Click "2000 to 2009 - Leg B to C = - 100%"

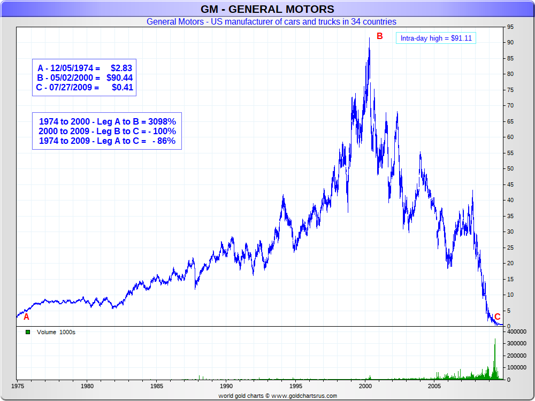pyautogui.click(x=107, y=132)
